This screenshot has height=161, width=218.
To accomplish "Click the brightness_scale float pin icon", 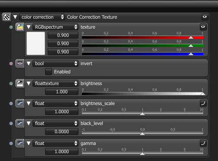I will [20, 103].
